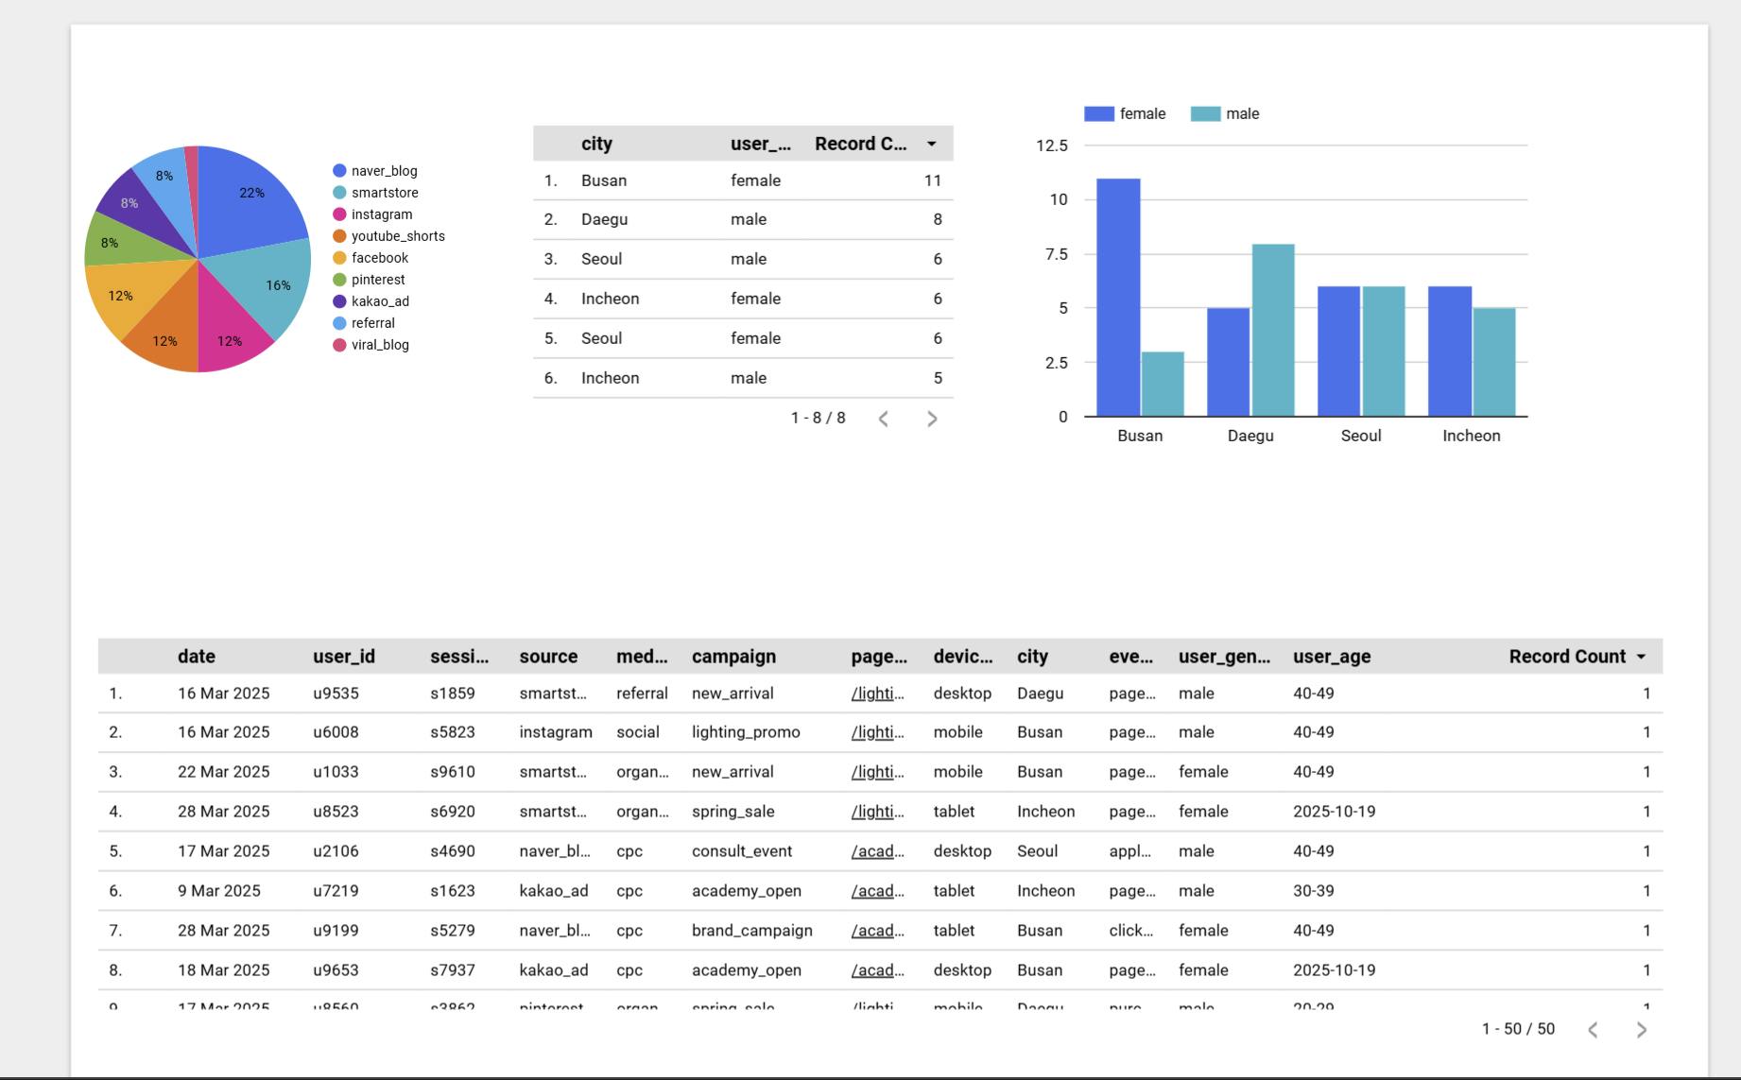The image size is (1741, 1080).
Task: Sort city table by city column header
Action: [x=596, y=144]
